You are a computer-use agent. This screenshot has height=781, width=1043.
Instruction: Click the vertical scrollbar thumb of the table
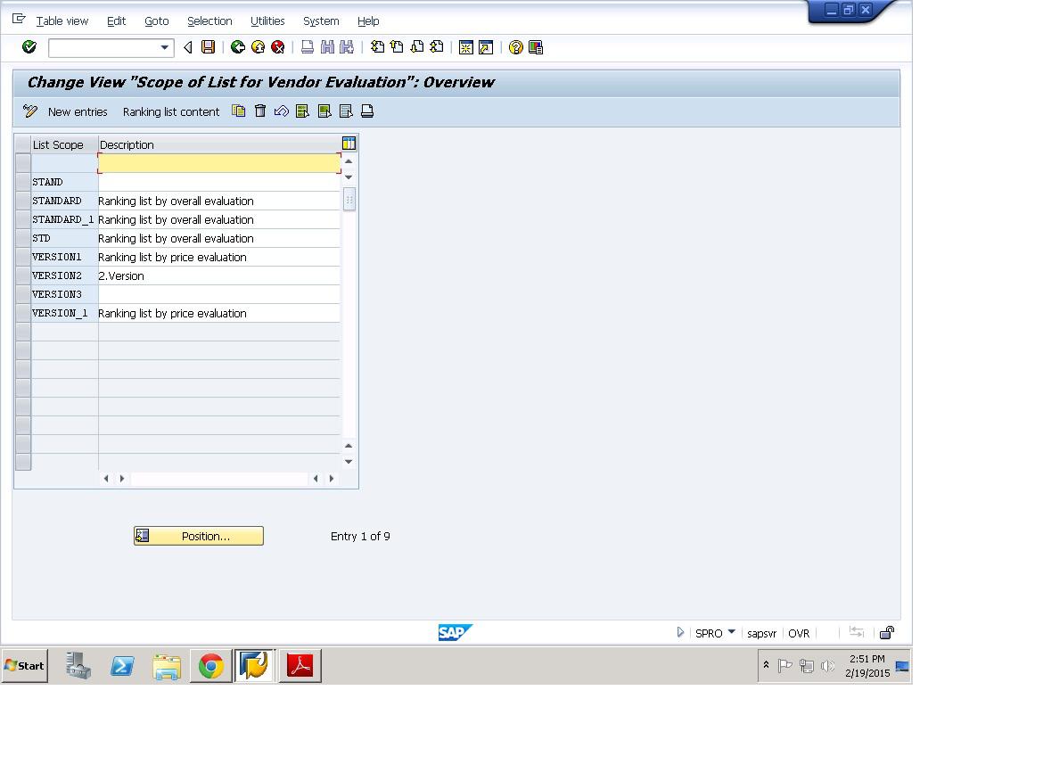coord(349,199)
